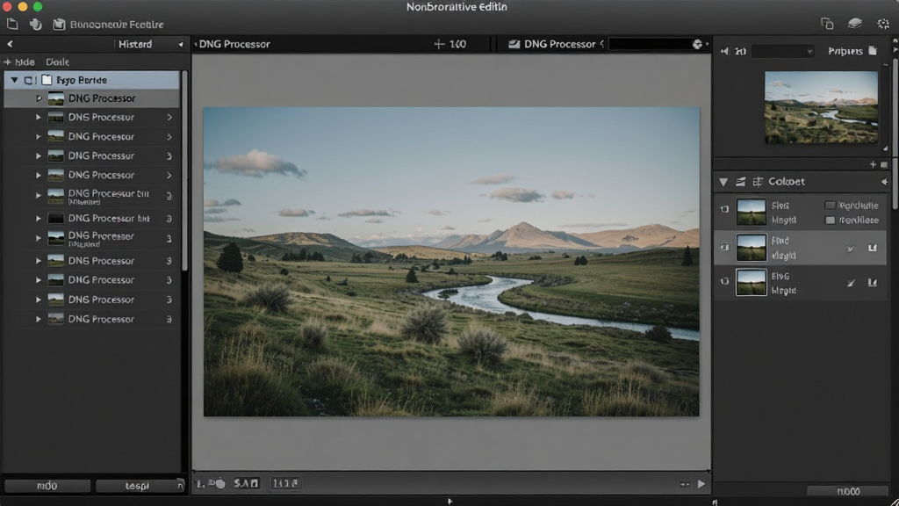Expand the selected DNG Processor row
This screenshot has height=506, width=899.
[x=39, y=98]
